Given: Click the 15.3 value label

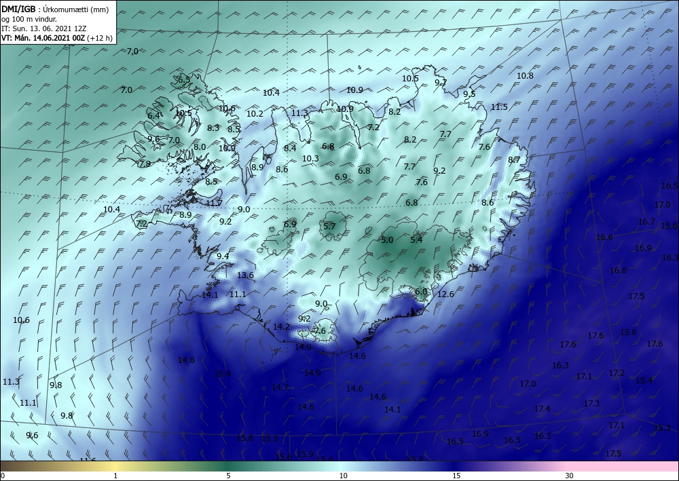Looking at the screenshot, I should [x=662, y=428].
